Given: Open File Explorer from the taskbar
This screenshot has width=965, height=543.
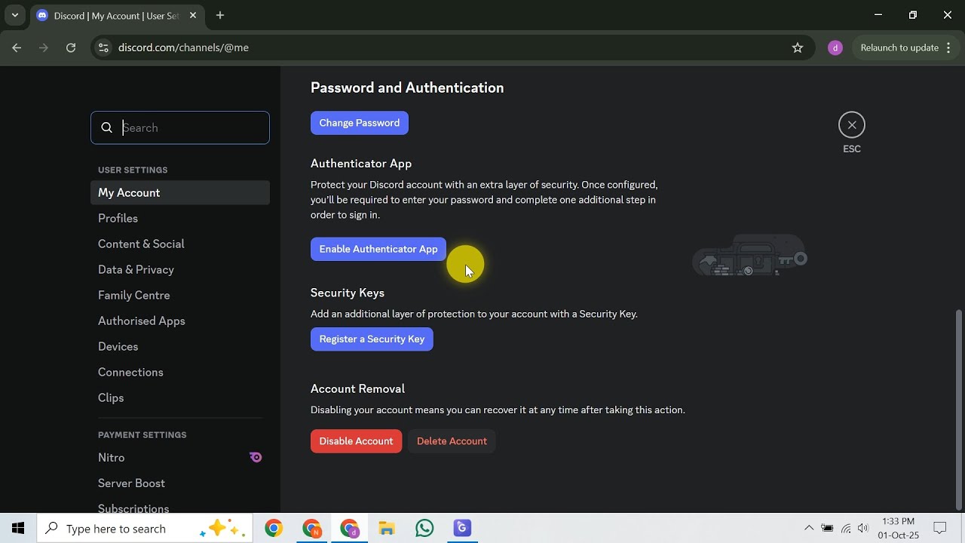Looking at the screenshot, I should coord(387,528).
